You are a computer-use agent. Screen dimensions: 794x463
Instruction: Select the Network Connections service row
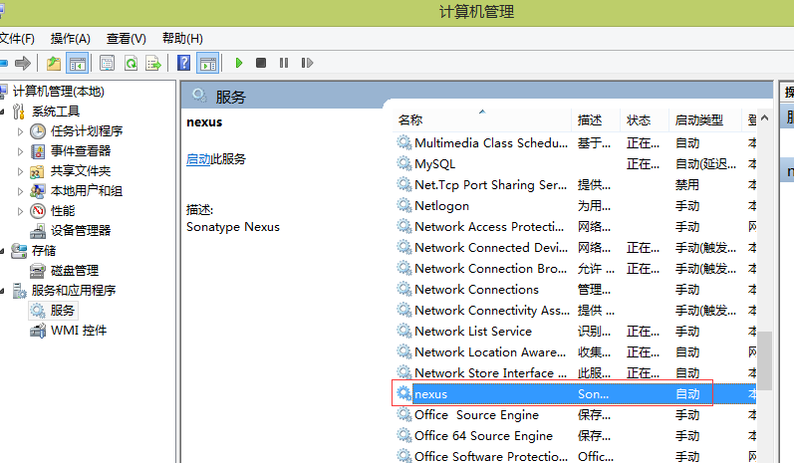(575, 290)
